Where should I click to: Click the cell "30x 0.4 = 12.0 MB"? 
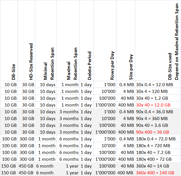[154, 84]
